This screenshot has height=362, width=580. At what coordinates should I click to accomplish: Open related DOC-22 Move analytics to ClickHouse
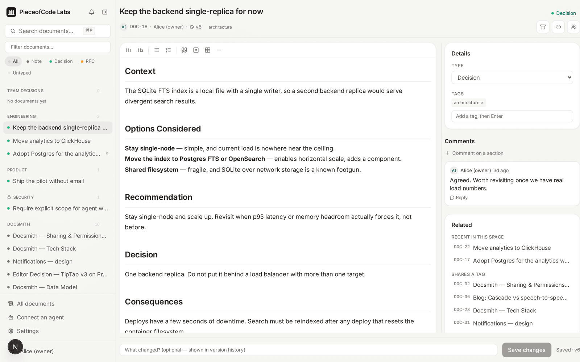click(512, 248)
